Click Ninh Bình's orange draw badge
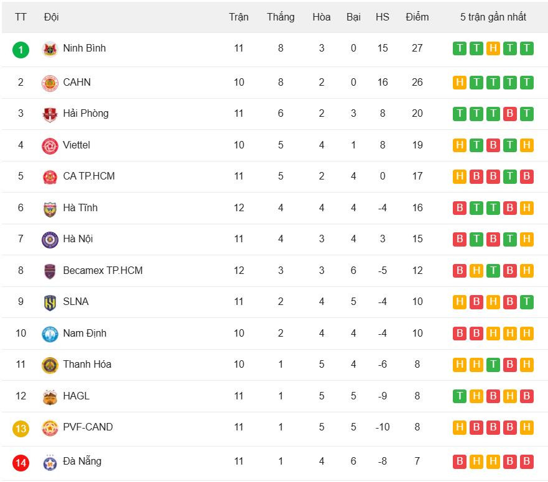This screenshot has width=548, height=482. (493, 48)
